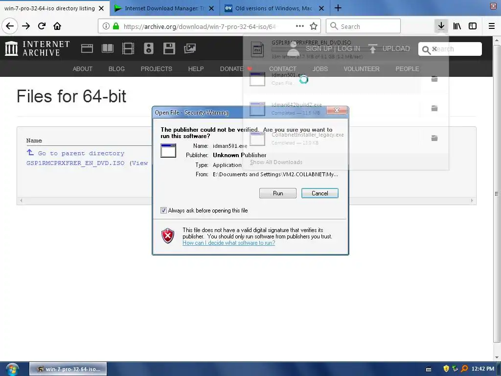Click the file listing horizontal scroll right arrow
501x376 pixels.
point(472,200)
